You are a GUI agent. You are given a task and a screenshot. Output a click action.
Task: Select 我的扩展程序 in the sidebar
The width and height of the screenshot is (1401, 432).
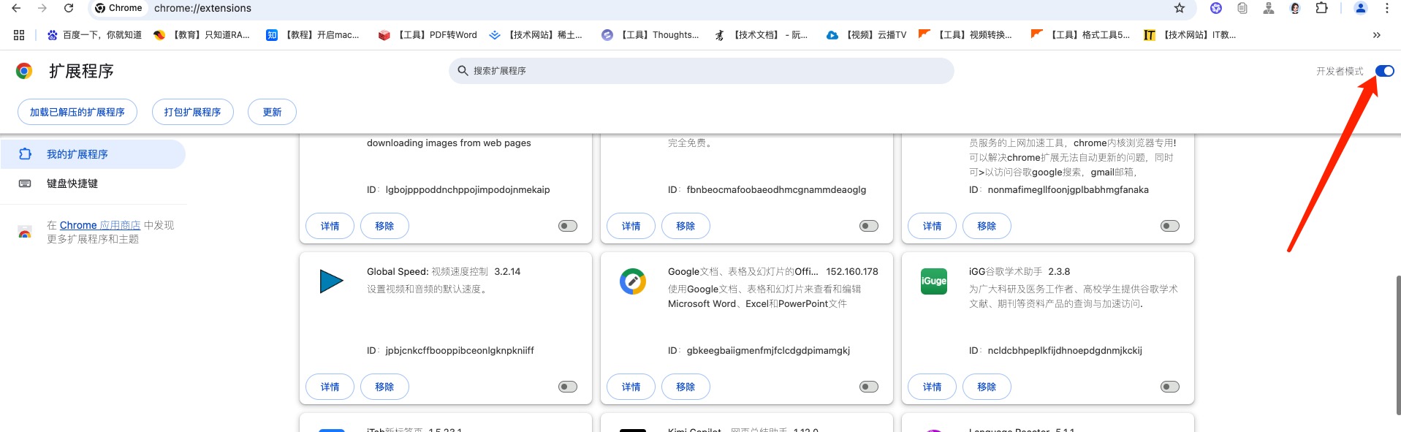(x=77, y=154)
